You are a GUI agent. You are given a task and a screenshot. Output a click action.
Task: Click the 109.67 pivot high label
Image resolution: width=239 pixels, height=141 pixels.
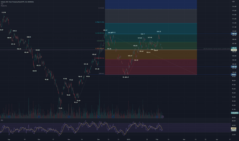[105, 30]
